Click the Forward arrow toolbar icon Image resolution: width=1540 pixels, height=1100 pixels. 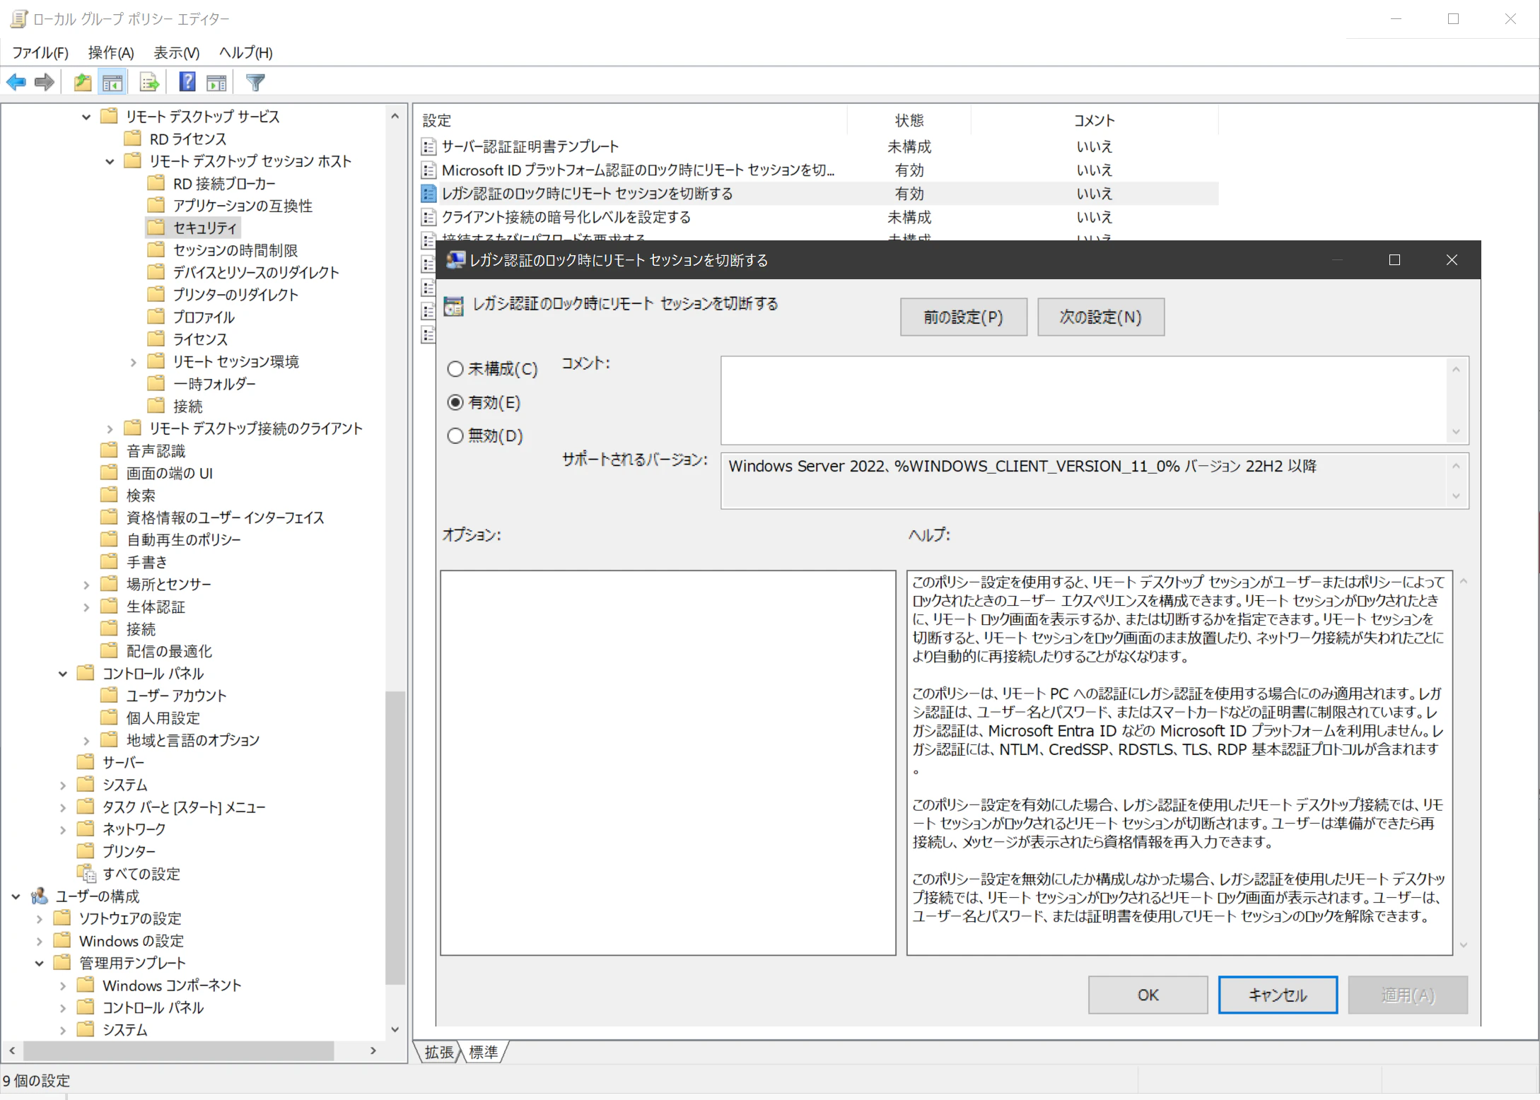45,83
